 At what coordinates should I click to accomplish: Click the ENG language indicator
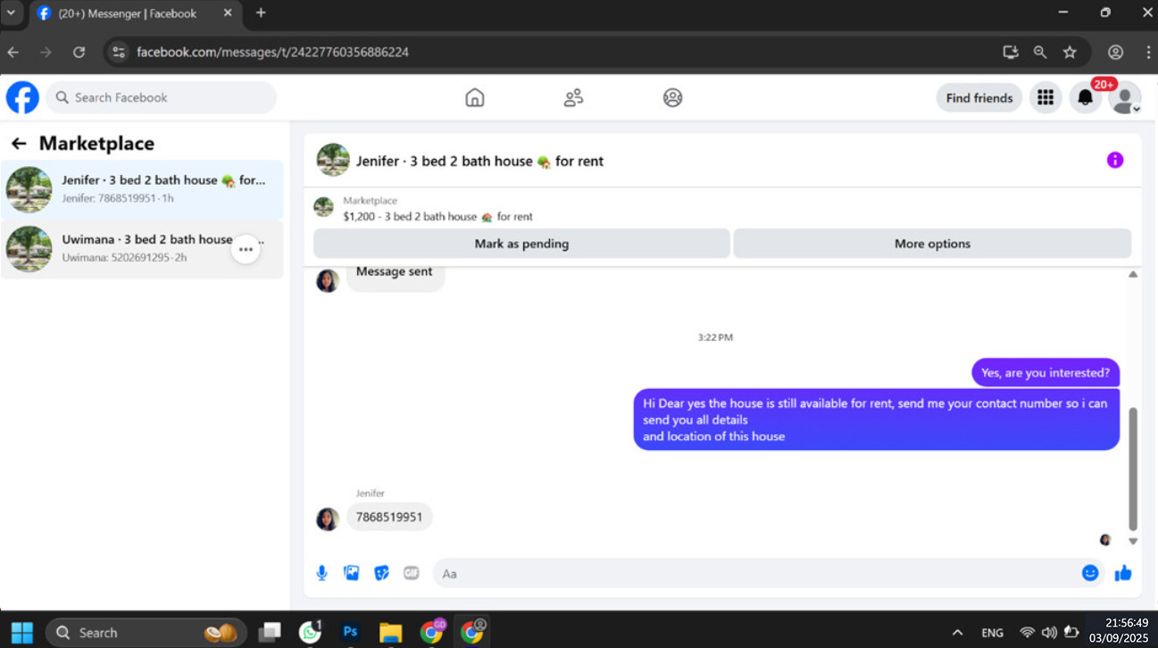click(x=992, y=633)
